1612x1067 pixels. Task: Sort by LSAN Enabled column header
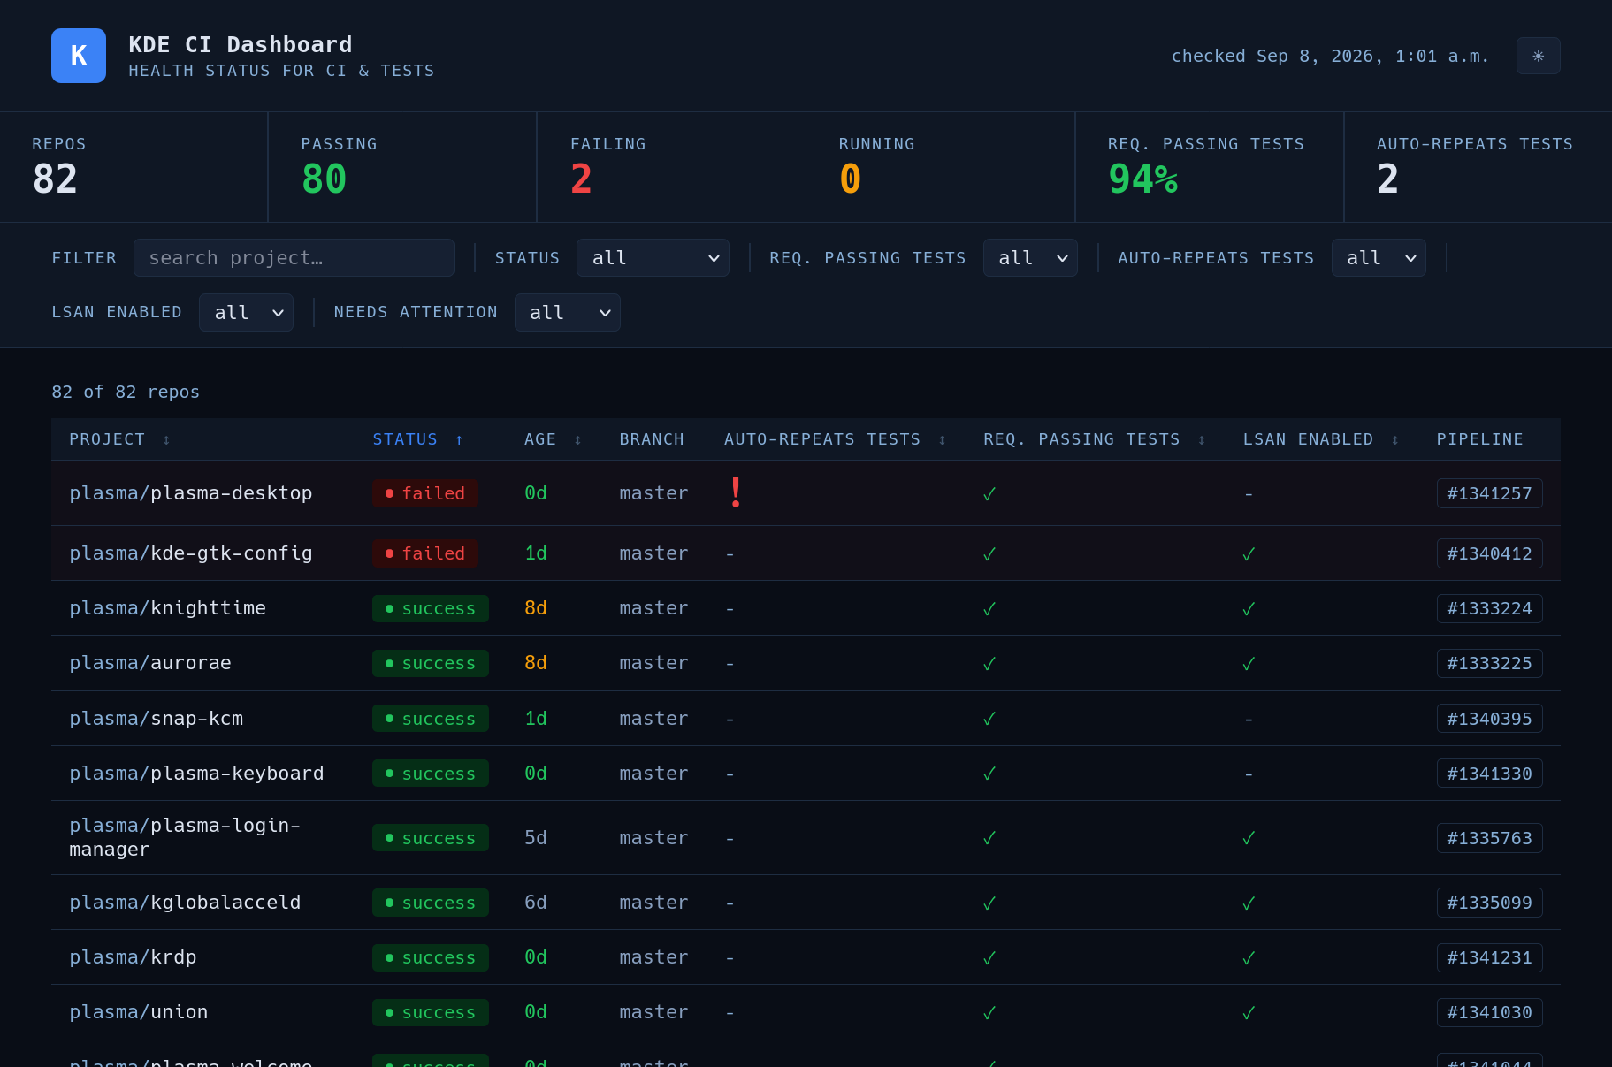1321,439
